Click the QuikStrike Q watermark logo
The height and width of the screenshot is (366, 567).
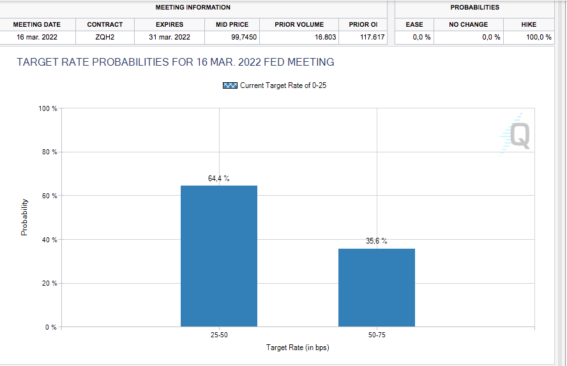517,135
